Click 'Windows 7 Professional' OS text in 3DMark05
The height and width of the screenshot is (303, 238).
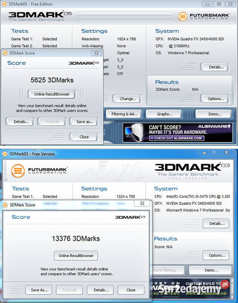(x=188, y=53)
